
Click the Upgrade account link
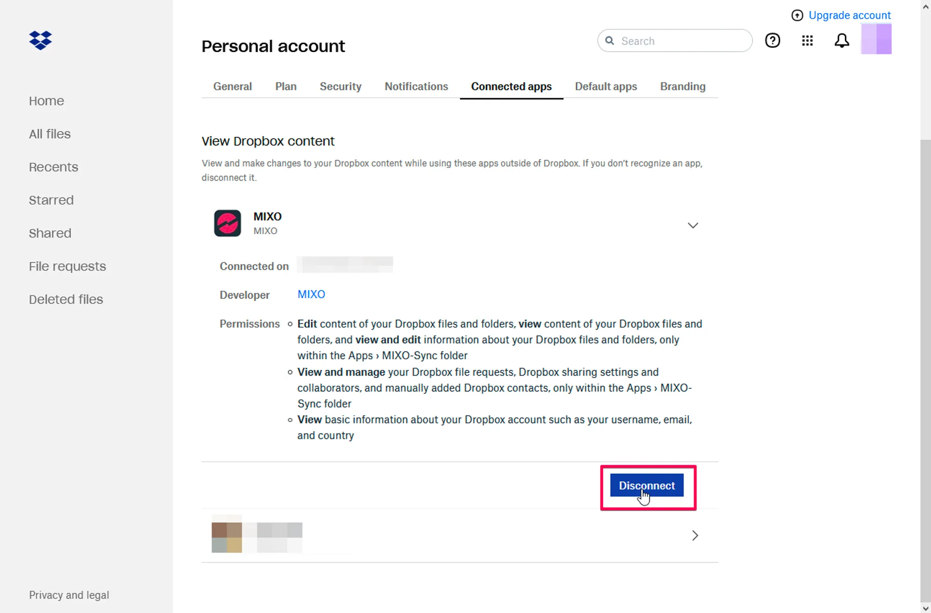pos(850,15)
